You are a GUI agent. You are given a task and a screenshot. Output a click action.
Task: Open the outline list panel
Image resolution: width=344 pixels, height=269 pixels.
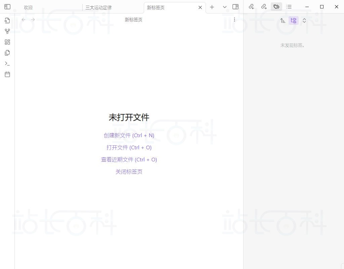289,6
